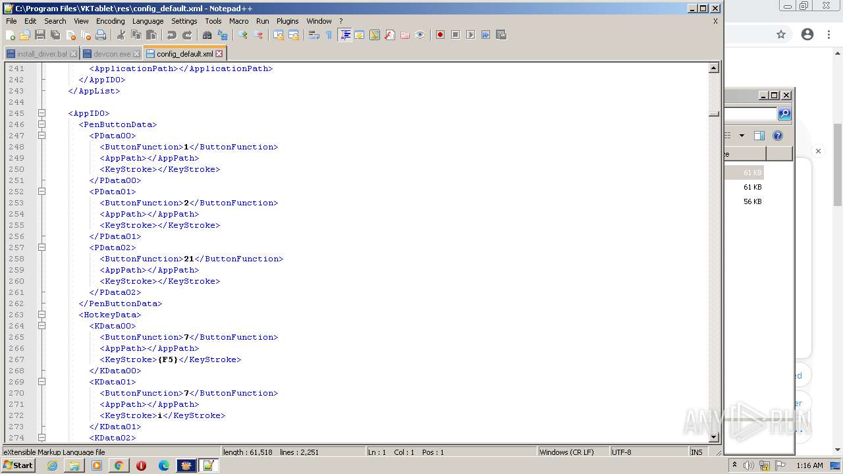Collapse the KData00 fold at line 264
Image resolution: width=843 pixels, height=474 pixels.
(41, 326)
